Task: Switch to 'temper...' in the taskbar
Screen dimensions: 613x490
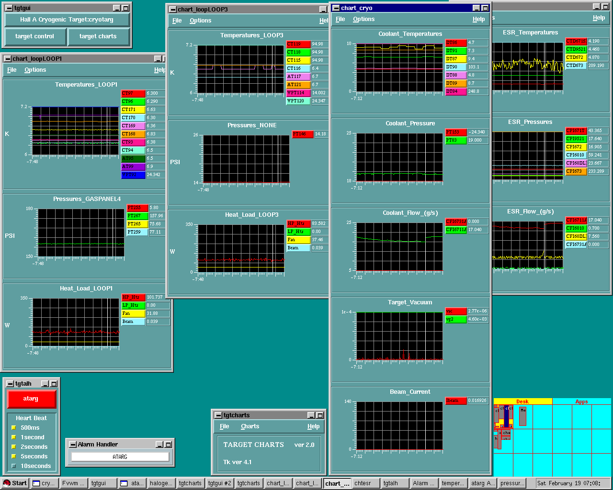Action: 454,483
